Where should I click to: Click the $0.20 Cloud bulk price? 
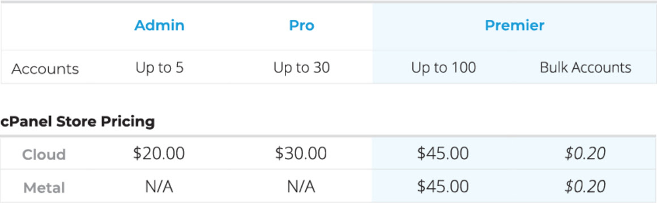pos(585,154)
